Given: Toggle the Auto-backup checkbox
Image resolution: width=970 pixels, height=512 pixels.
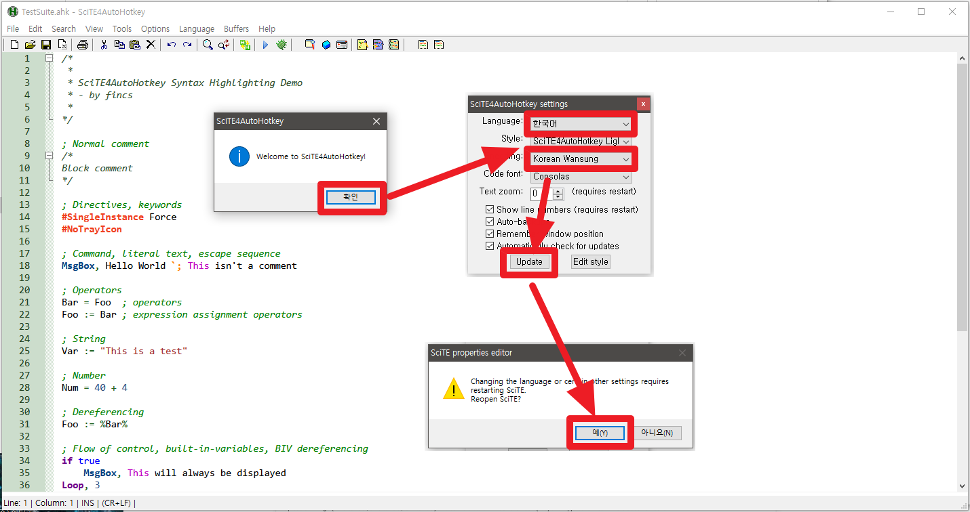Looking at the screenshot, I should [x=490, y=221].
